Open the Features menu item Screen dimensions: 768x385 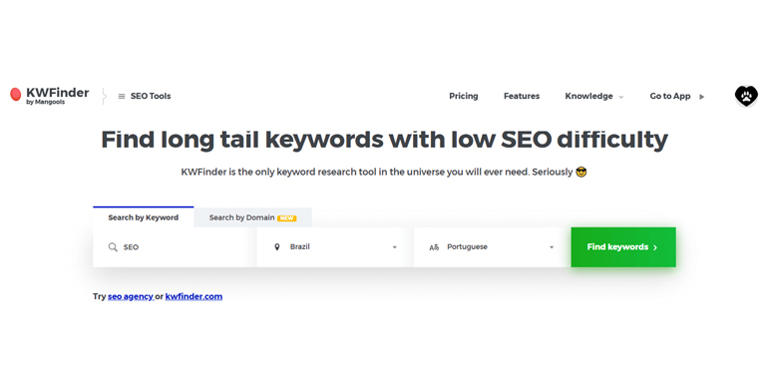(522, 96)
